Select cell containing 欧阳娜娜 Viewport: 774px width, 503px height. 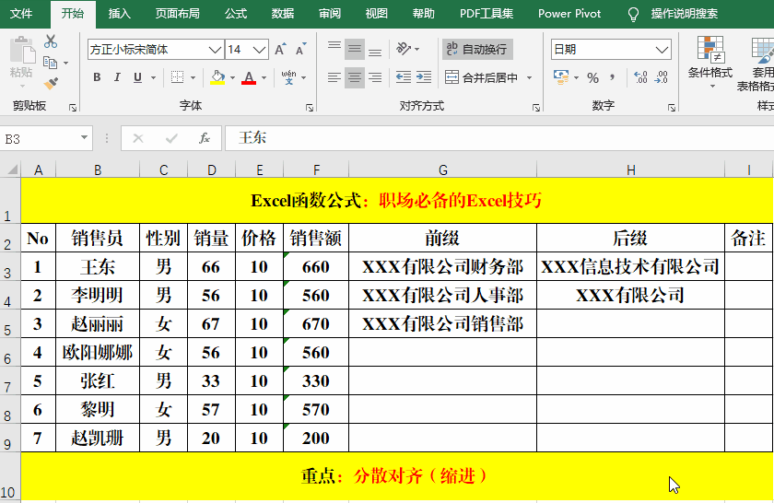click(x=98, y=353)
